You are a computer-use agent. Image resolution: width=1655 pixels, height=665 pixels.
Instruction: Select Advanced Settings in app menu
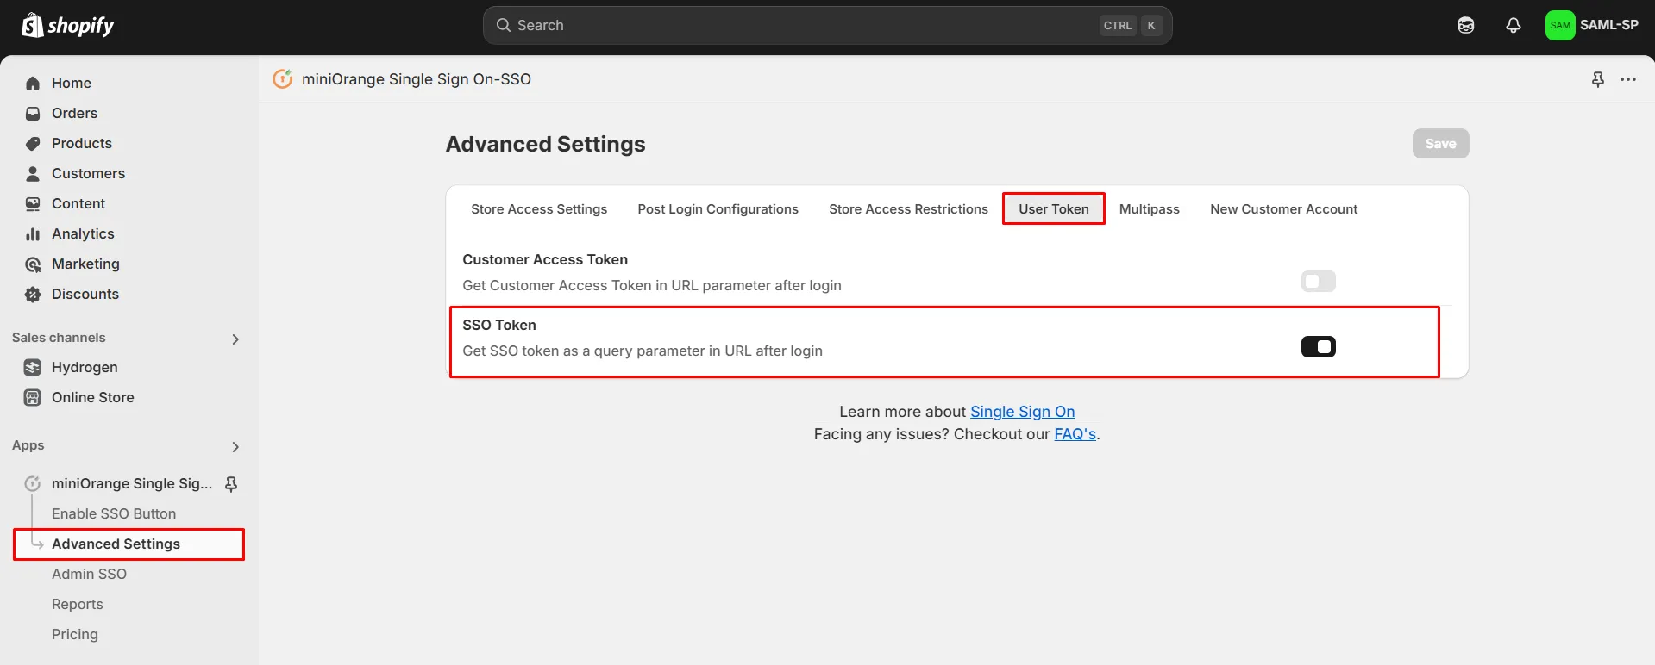129,544
